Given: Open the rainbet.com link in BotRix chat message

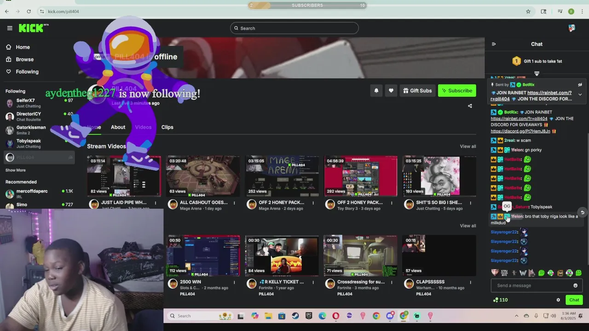Looking at the screenshot, I should coord(519,119).
